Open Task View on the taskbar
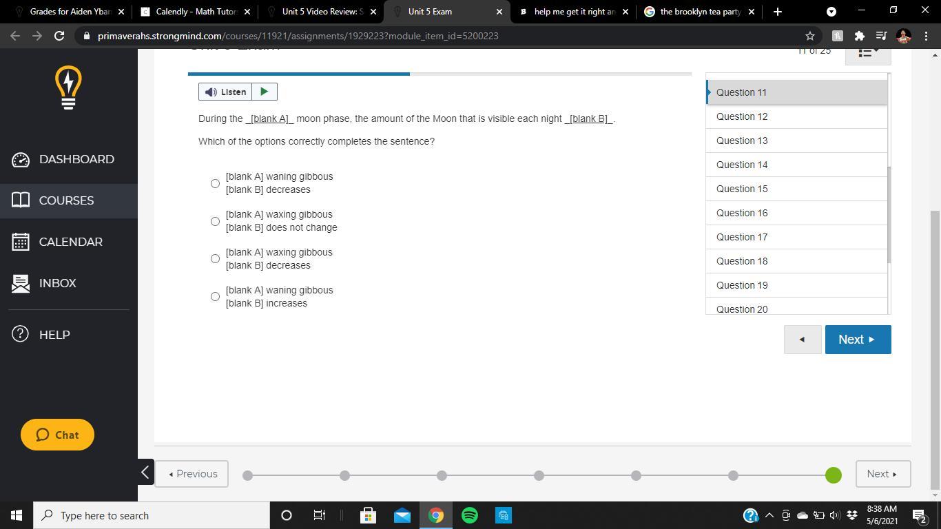The width and height of the screenshot is (941, 529). click(320, 515)
